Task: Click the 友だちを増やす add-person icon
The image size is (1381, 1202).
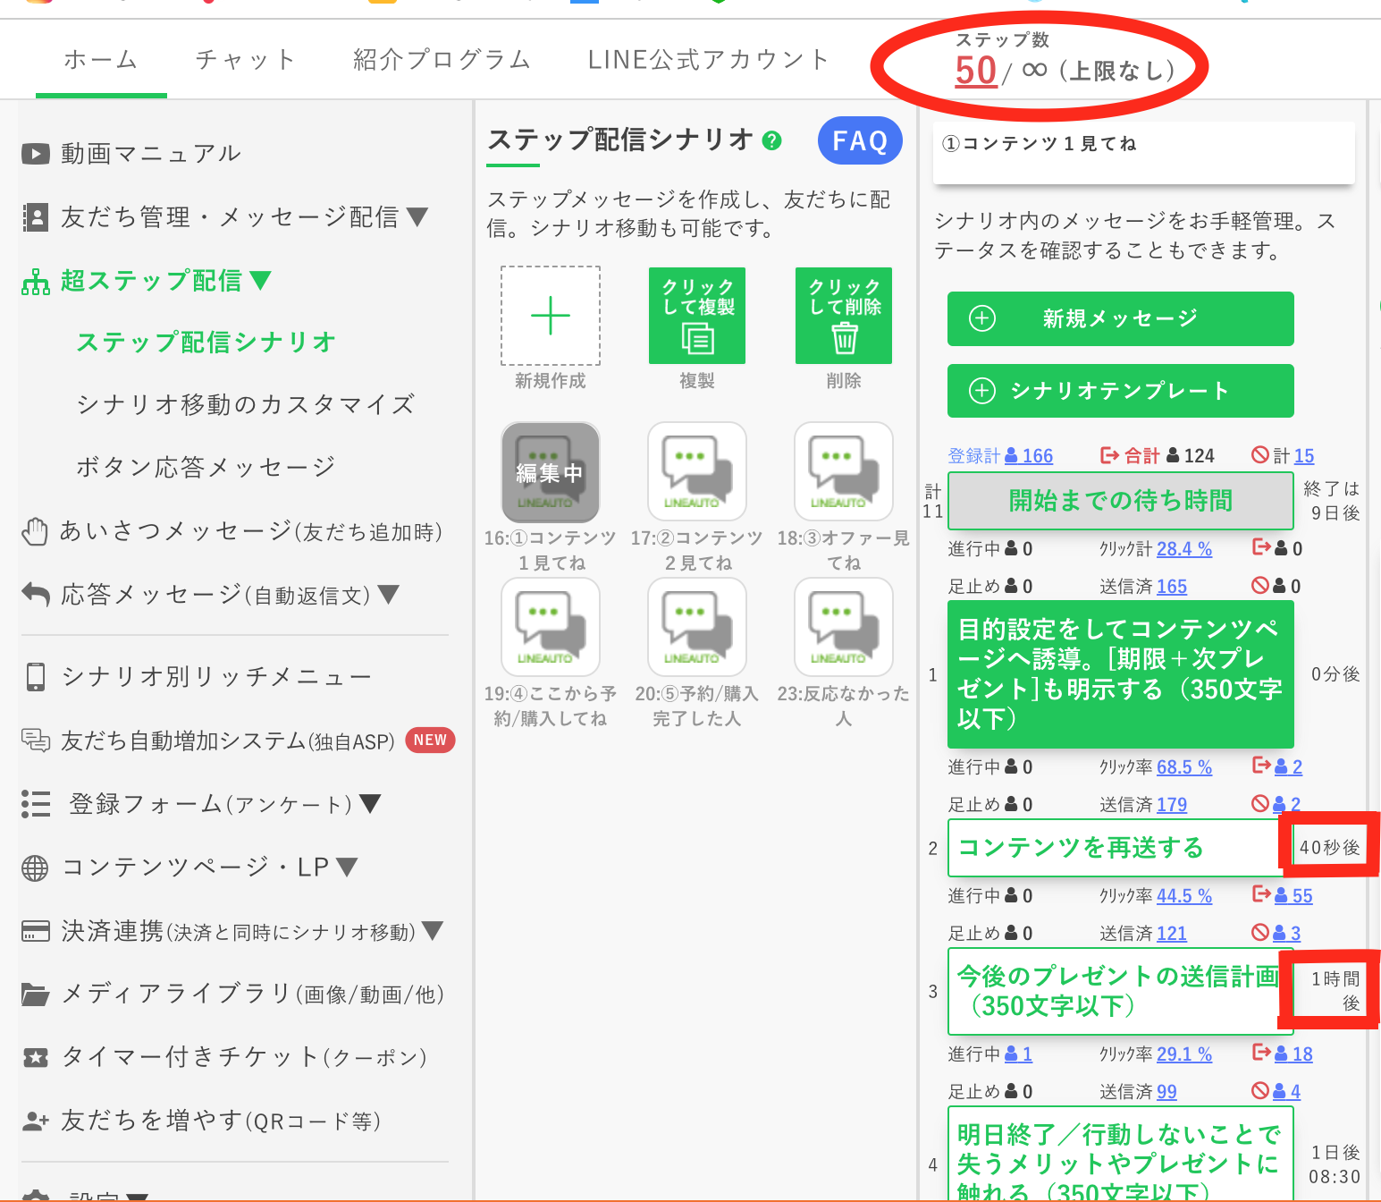Action: click(35, 1121)
